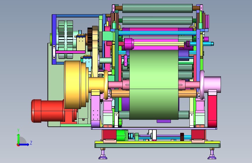Click the Y axis label of triad
This screenshot has width=252, height=163.
tap(18, 131)
